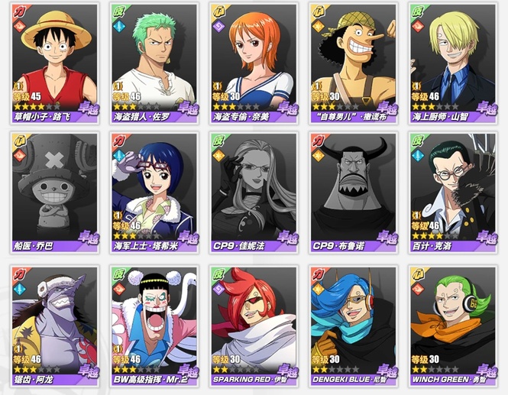Click the blue sword class icon on 佐罗's card
This screenshot has width=508, height=395.
119,26
